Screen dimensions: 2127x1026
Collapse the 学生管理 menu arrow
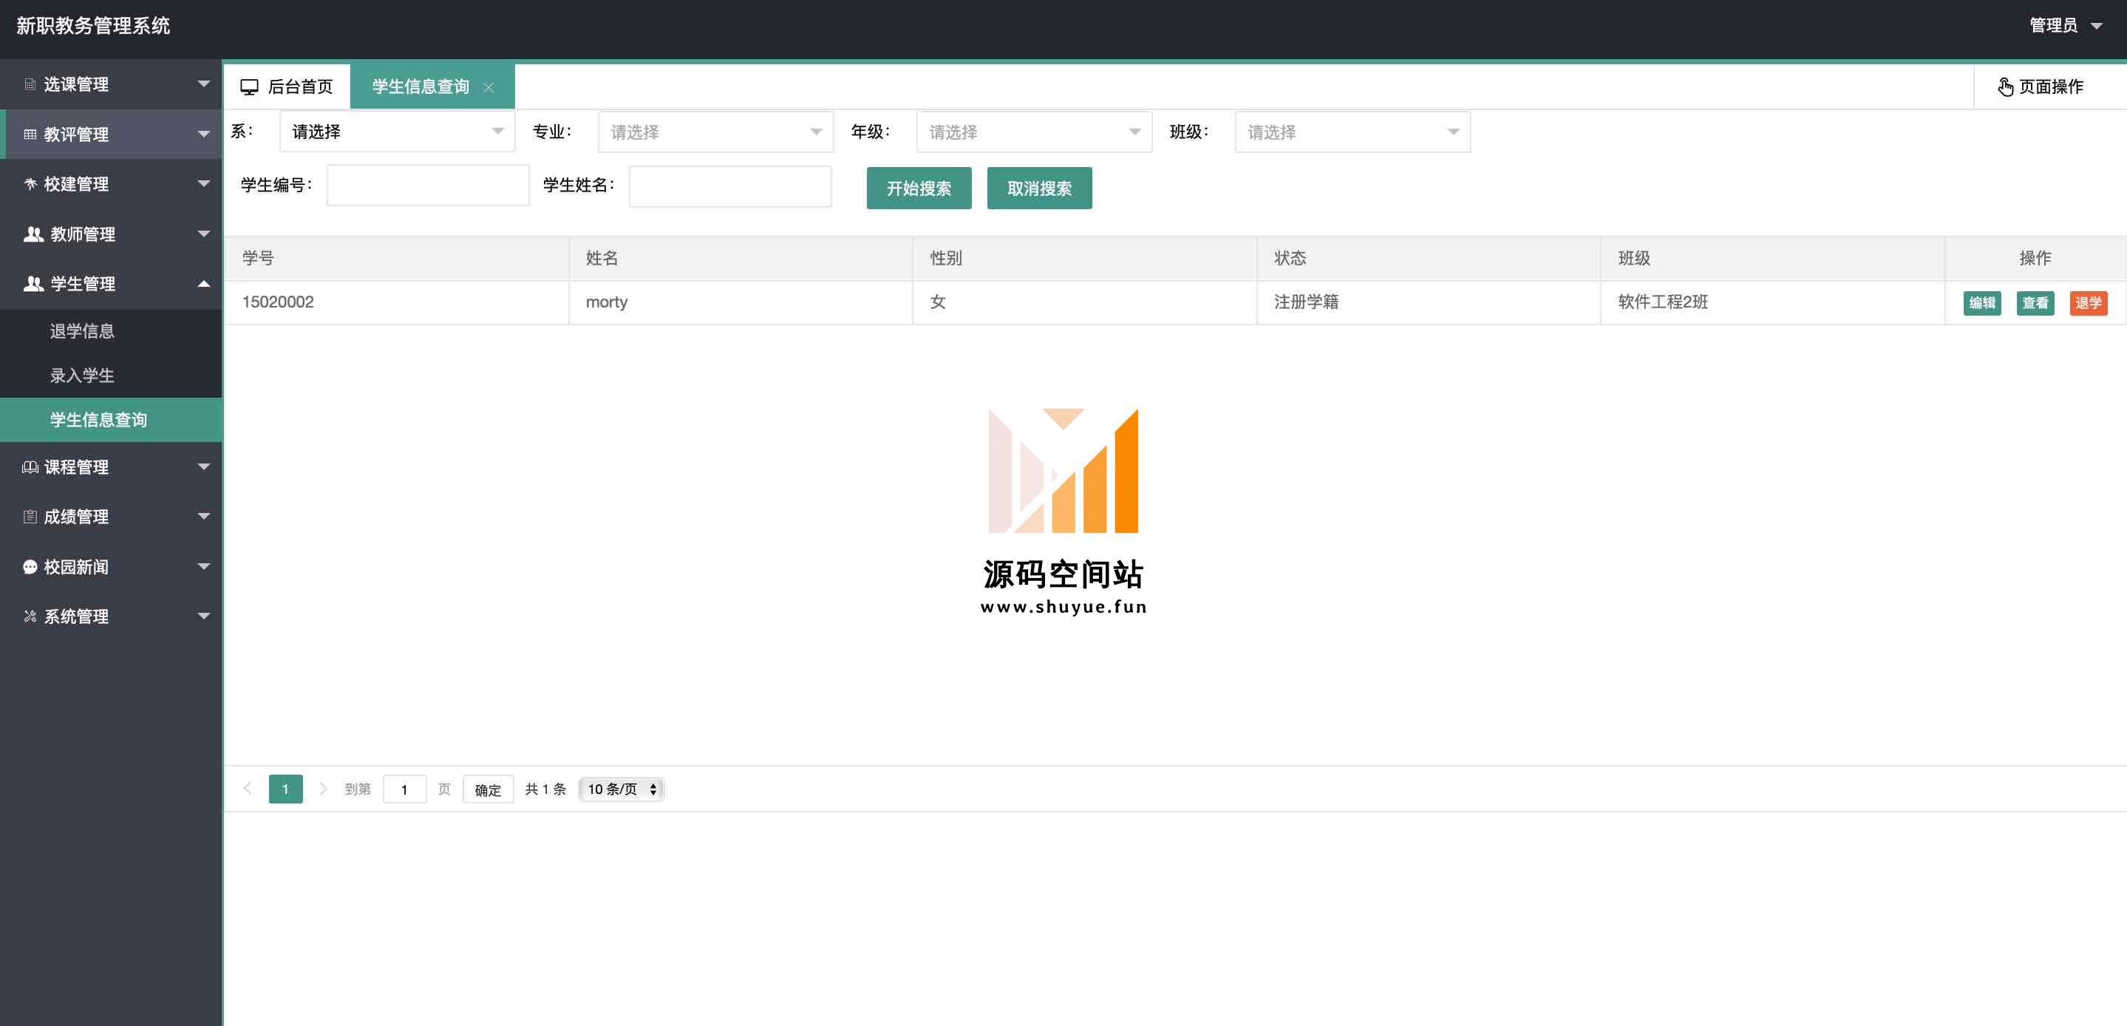pos(203,283)
